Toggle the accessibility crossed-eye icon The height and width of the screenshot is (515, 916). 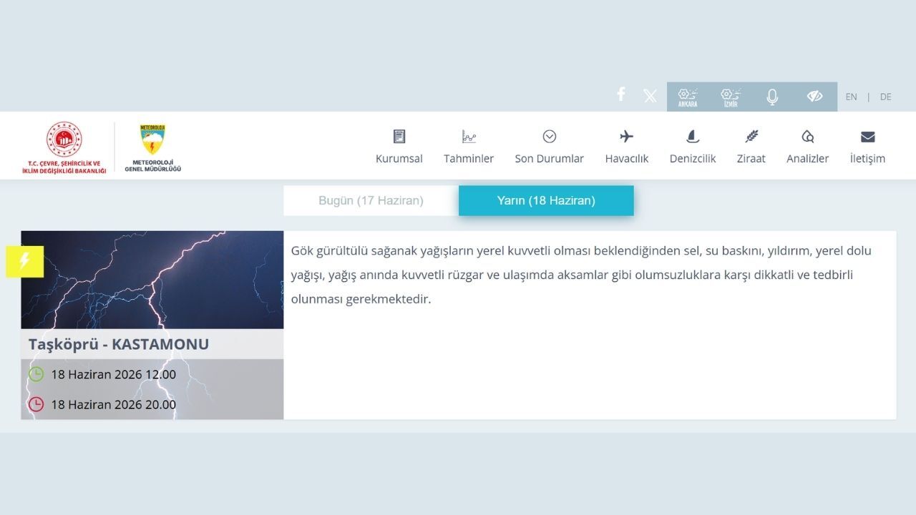(x=814, y=96)
